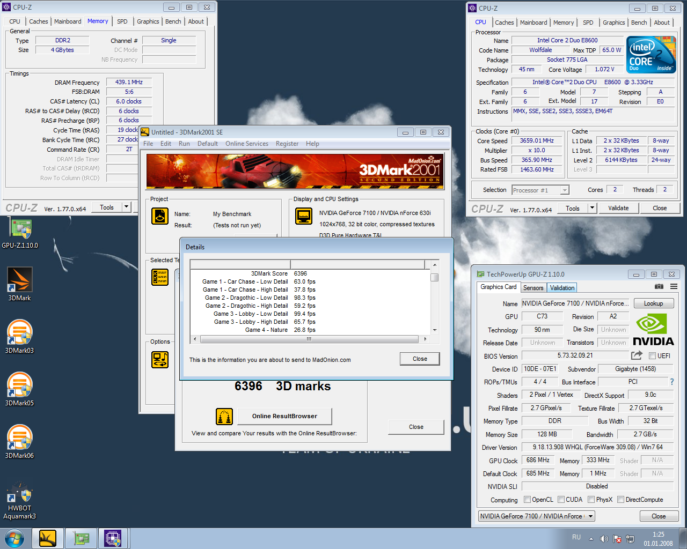Image resolution: width=687 pixels, height=549 pixels.
Task: Click the Details list scroll right arrow
Action: point(426,339)
